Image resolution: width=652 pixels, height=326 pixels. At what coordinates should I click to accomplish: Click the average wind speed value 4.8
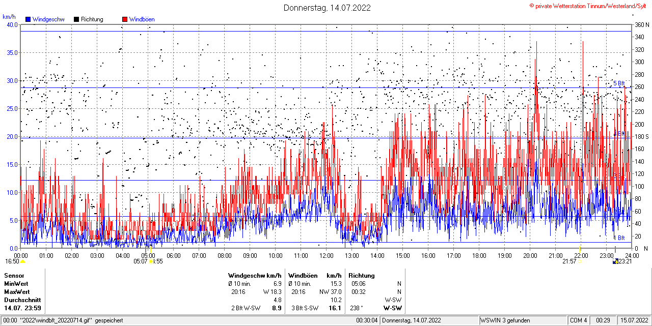click(278, 300)
